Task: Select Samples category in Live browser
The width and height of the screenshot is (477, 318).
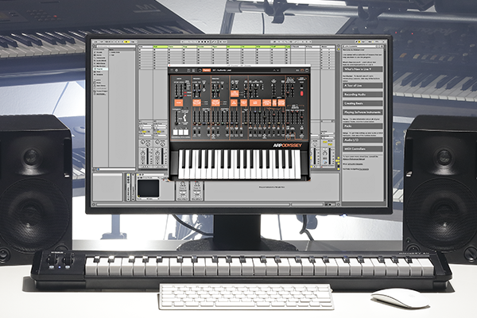Action: pyautogui.click(x=100, y=75)
